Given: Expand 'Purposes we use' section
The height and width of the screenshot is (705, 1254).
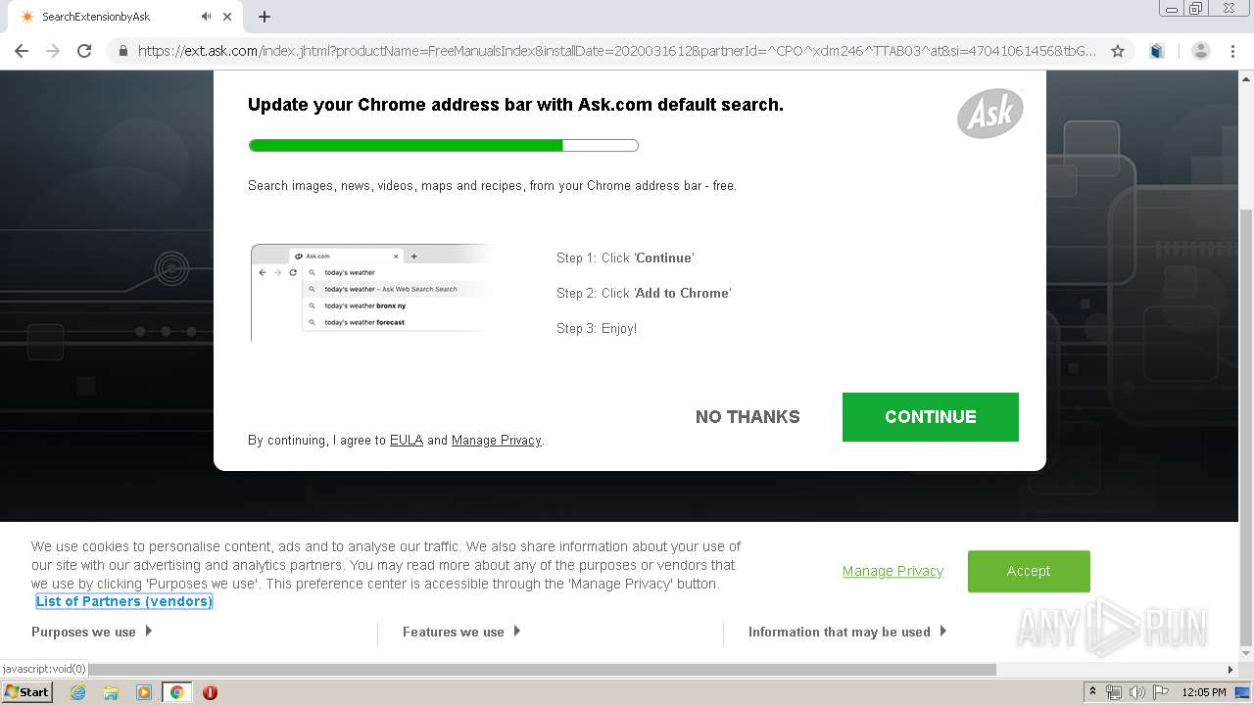Looking at the screenshot, I should pyautogui.click(x=92, y=632).
